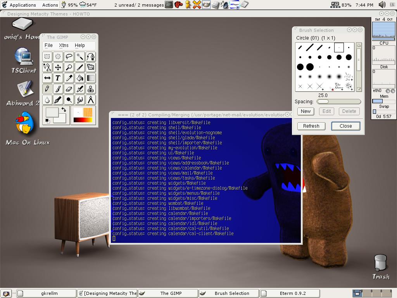Pick the Transform tool
This screenshot has height=298, width=397.
91,67
